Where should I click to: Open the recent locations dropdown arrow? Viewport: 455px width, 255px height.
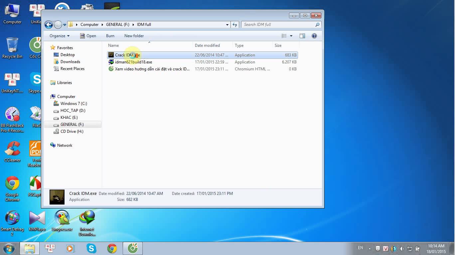point(65,25)
